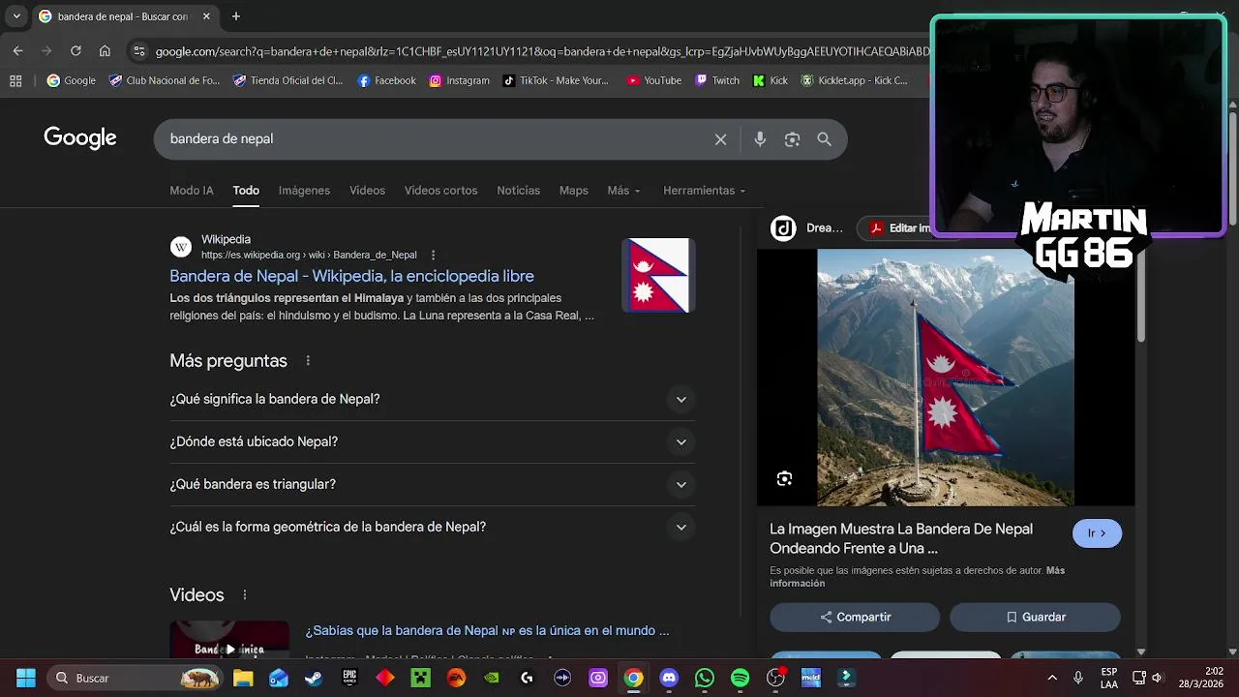Click the Buscar taskbar search box
1239x697 pixels.
pyautogui.click(x=134, y=678)
